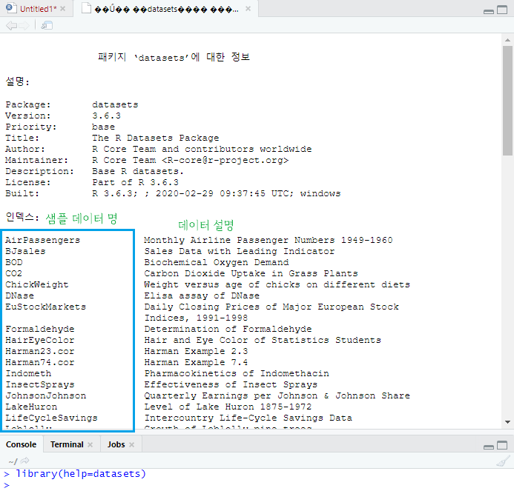514x491 pixels.
Task: Click the Version value 3.6.3
Action: pyautogui.click(x=106, y=116)
